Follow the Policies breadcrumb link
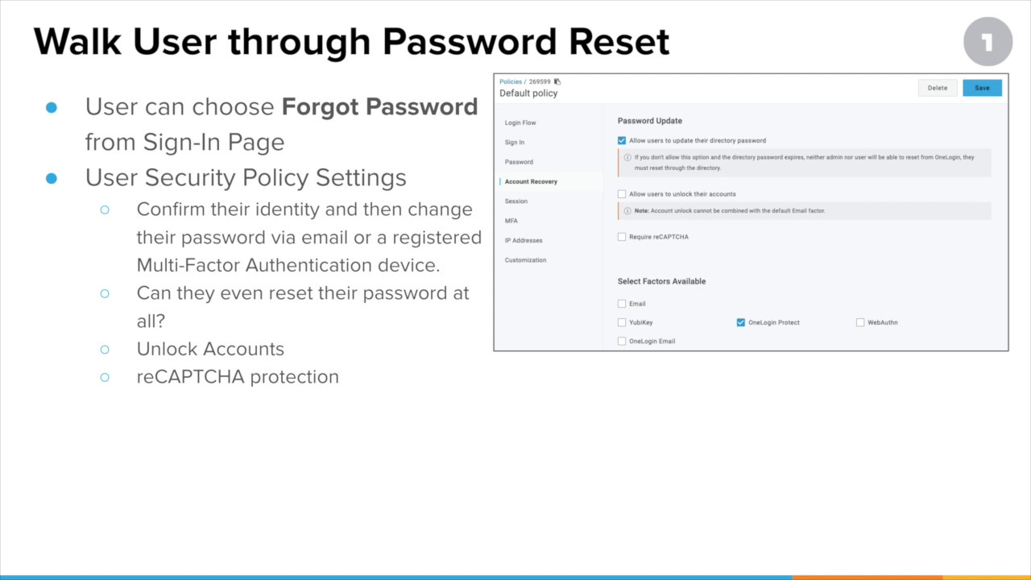 point(511,81)
